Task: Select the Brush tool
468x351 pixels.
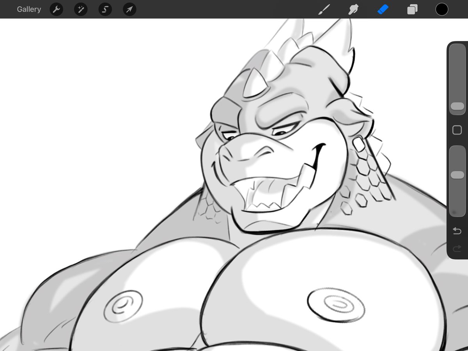Action: pos(324,9)
